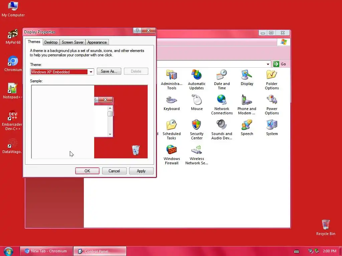
Task: Open Windows Firewall applet
Action: click(x=171, y=155)
